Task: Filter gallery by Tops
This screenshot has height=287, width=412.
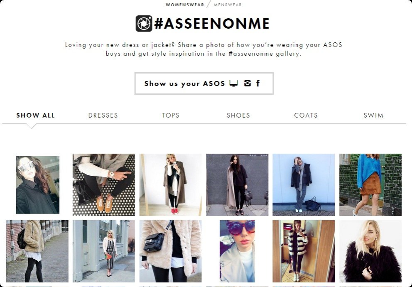Action: pyautogui.click(x=171, y=115)
